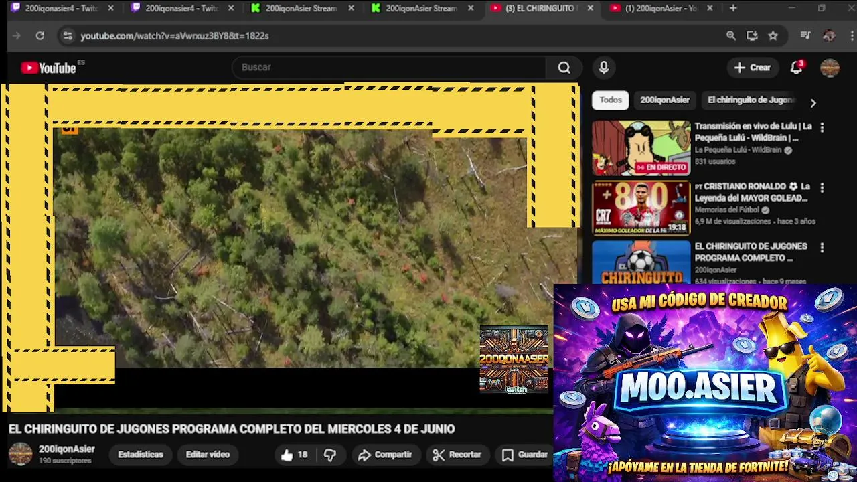Focus the Buscar search field
Image resolution: width=857 pixels, height=482 pixels.
pos(390,68)
